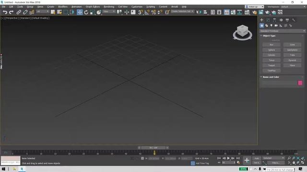Open the key filter Selected dropdown

(x=273, y=158)
